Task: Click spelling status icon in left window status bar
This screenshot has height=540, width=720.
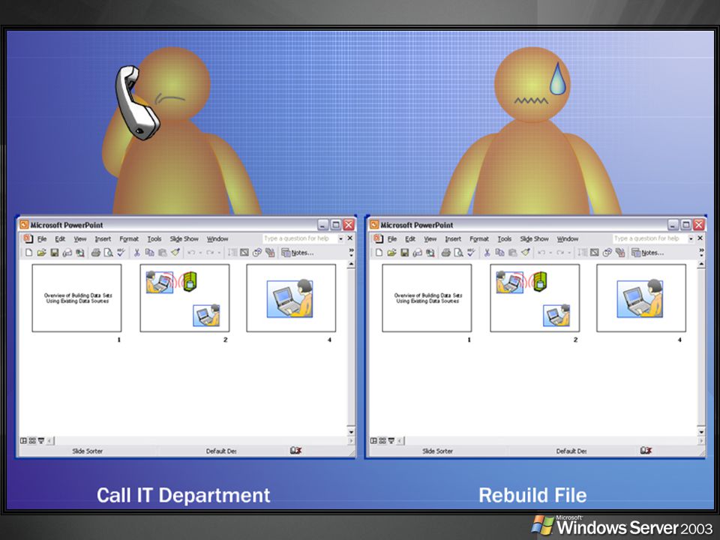Action: [295, 451]
